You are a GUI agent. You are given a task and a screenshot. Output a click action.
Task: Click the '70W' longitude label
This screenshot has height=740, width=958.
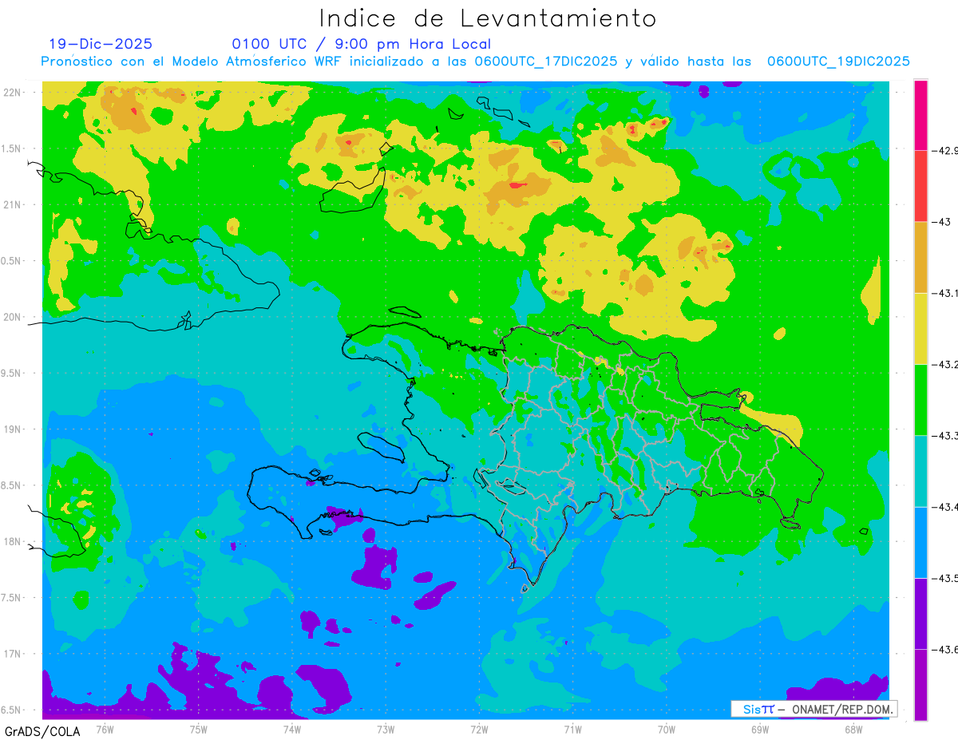[x=667, y=729]
